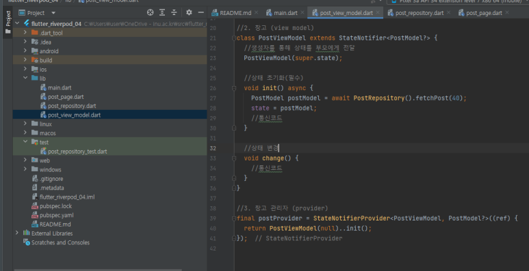Close the README.md tab
Image resolution: width=529 pixels, height=271 pixels.
(x=256, y=12)
